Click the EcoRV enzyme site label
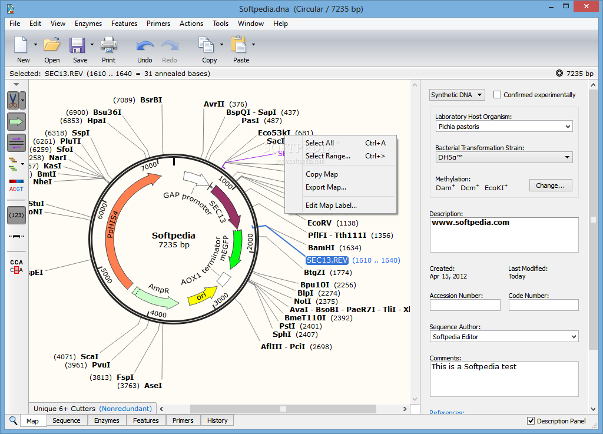 [x=319, y=223]
